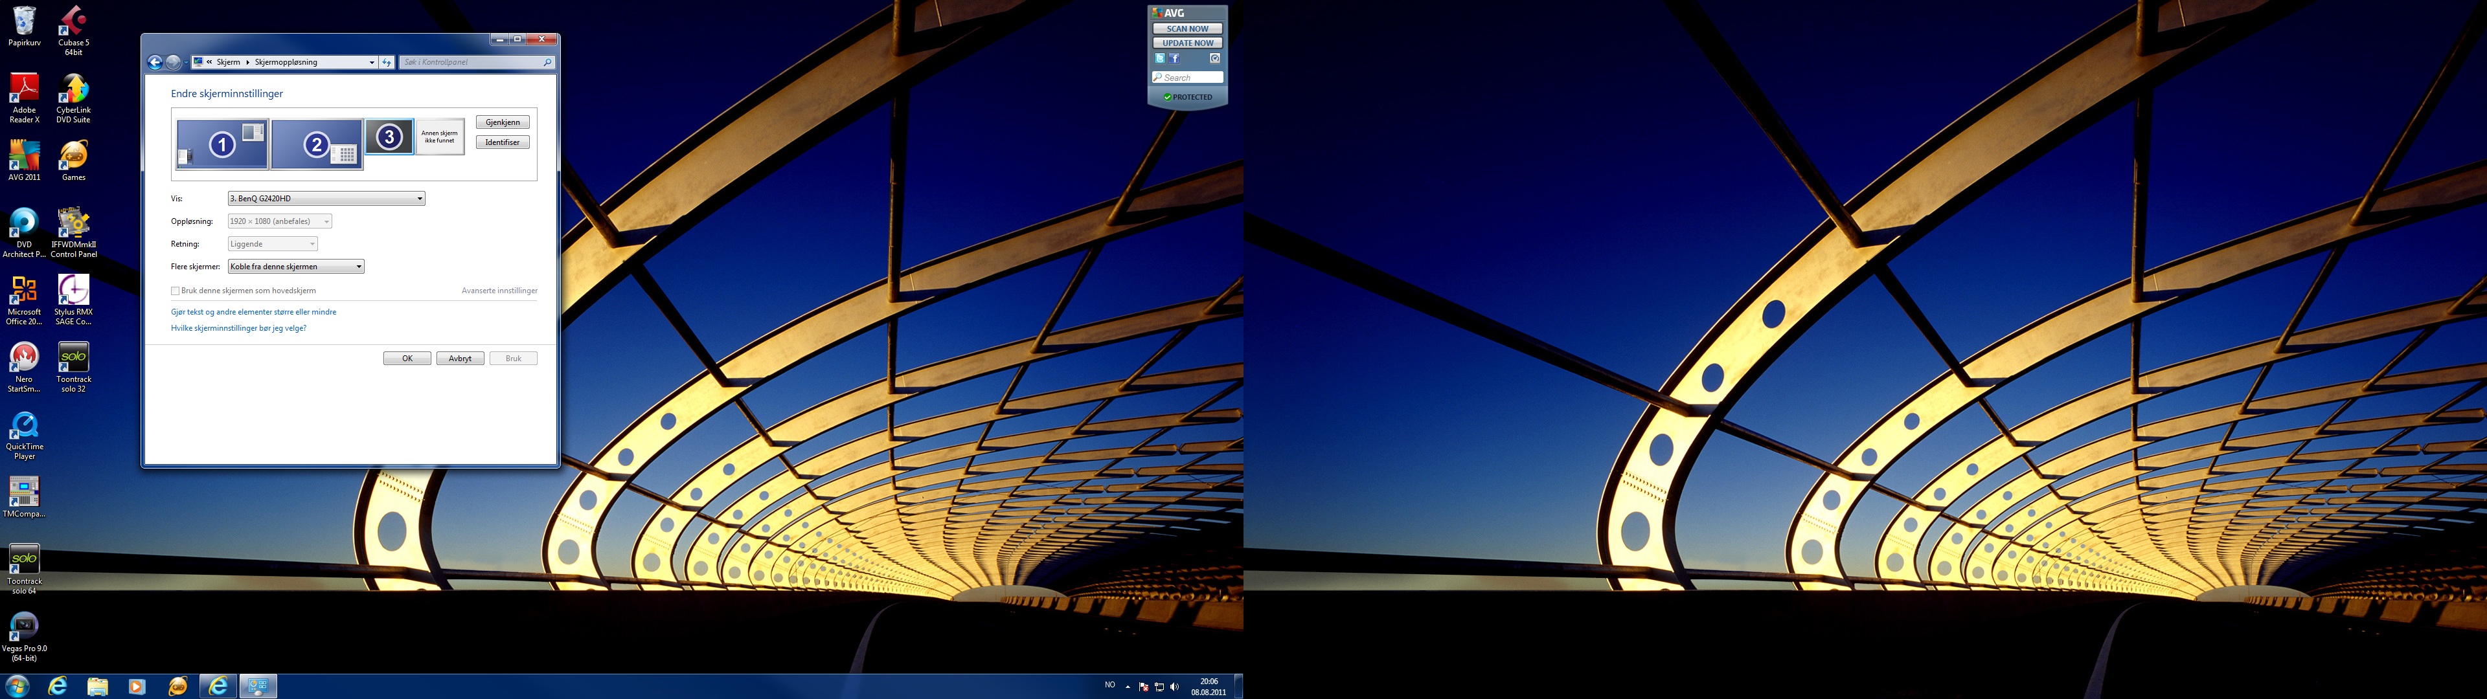Open the TMCompa... desktop icon
The width and height of the screenshot is (2487, 699).
point(24,497)
